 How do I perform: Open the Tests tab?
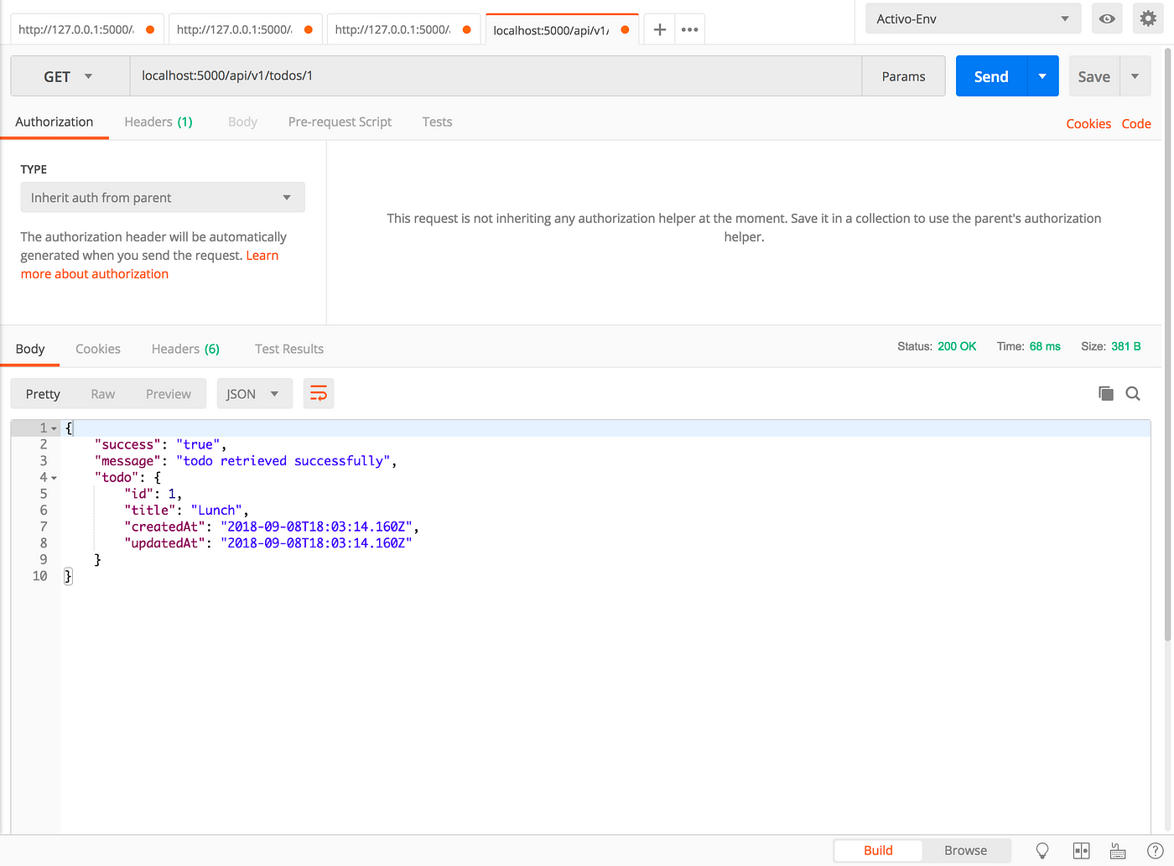coord(437,122)
